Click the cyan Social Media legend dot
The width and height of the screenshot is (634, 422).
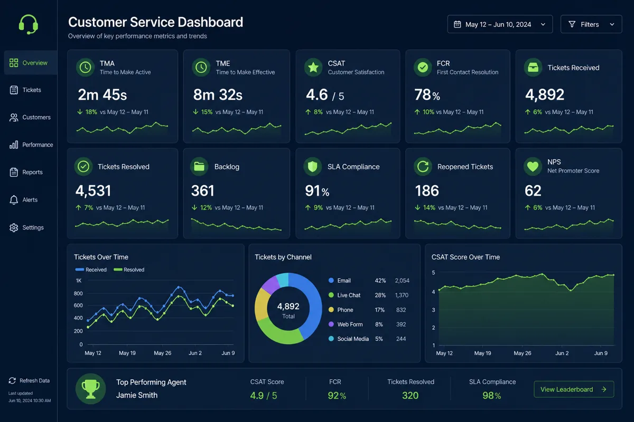331,339
